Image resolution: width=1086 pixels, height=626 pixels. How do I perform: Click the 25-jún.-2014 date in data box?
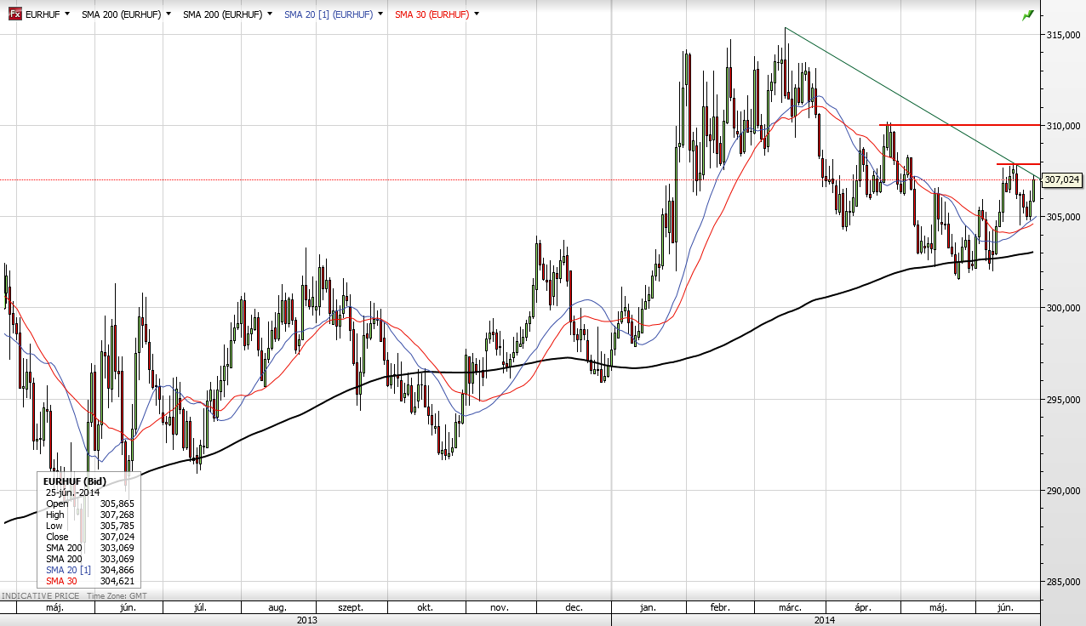tap(73, 492)
